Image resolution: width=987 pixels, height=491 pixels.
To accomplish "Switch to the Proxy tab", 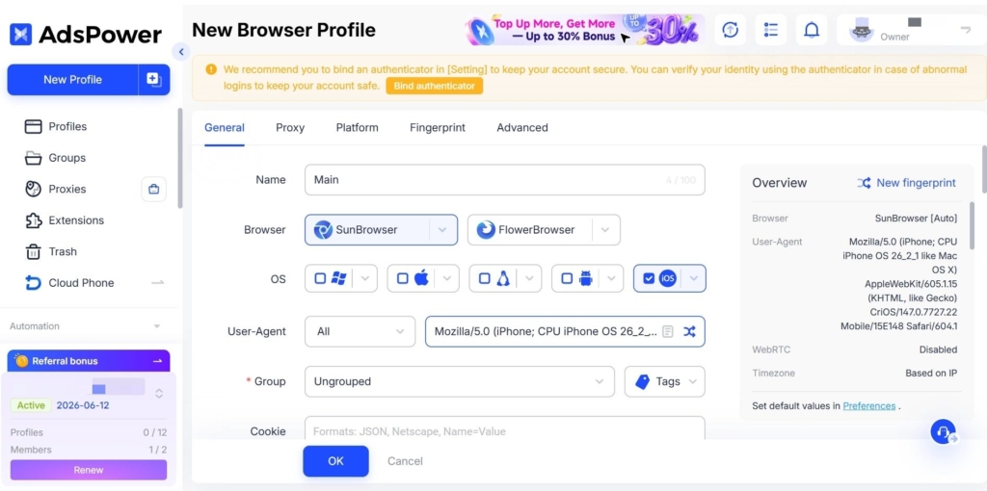I will pyautogui.click(x=290, y=128).
